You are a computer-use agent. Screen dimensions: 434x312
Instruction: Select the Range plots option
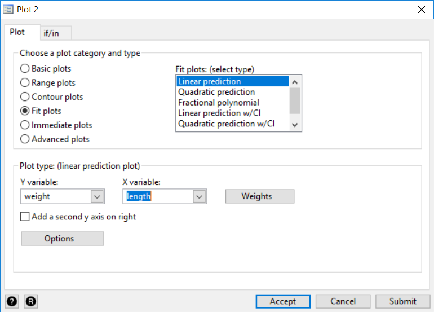(25, 83)
